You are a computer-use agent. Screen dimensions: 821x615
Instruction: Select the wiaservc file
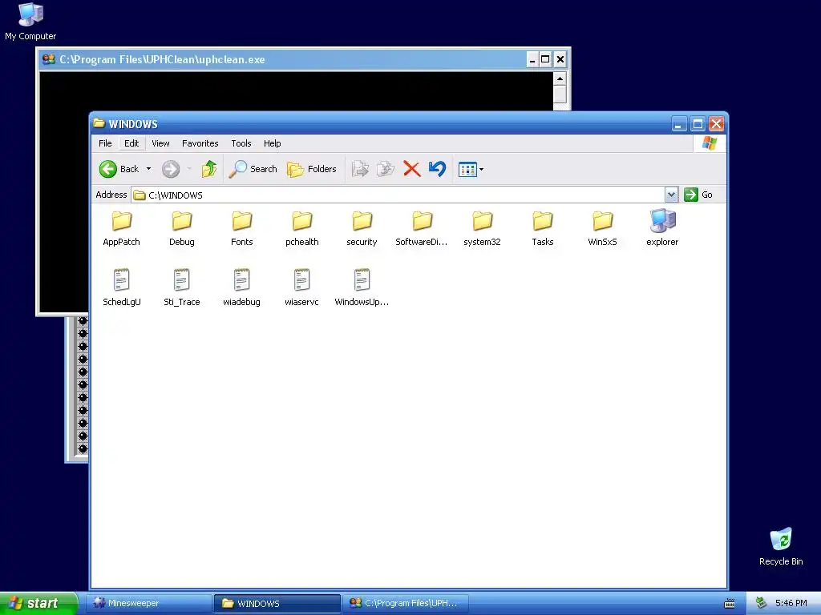coord(301,287)
